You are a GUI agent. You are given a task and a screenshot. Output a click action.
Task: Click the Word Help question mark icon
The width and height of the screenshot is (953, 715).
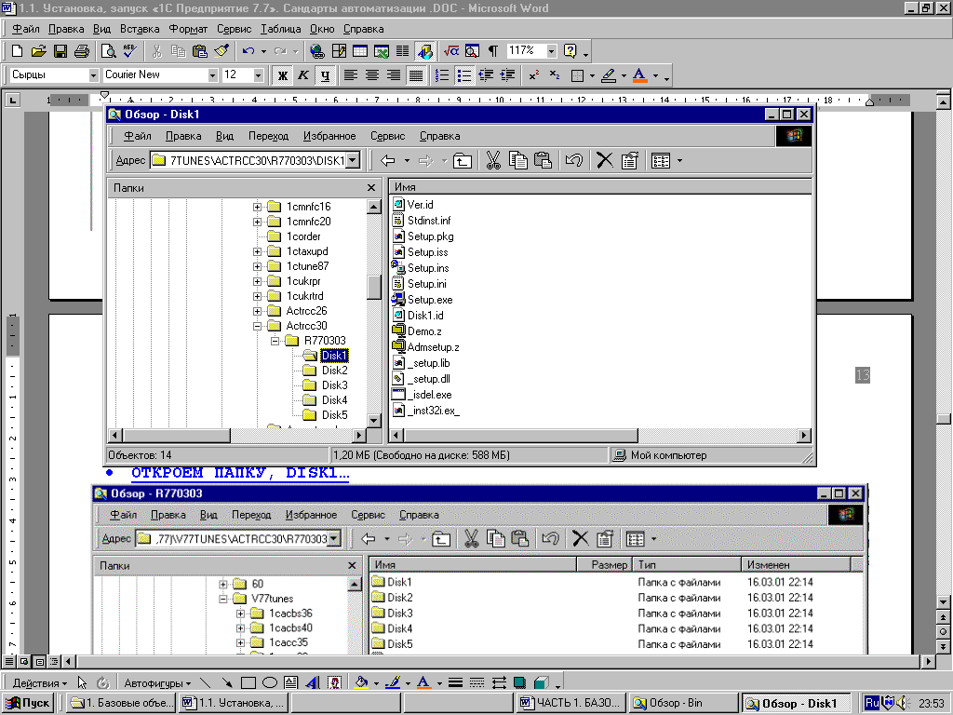click(x=570, y=51)
